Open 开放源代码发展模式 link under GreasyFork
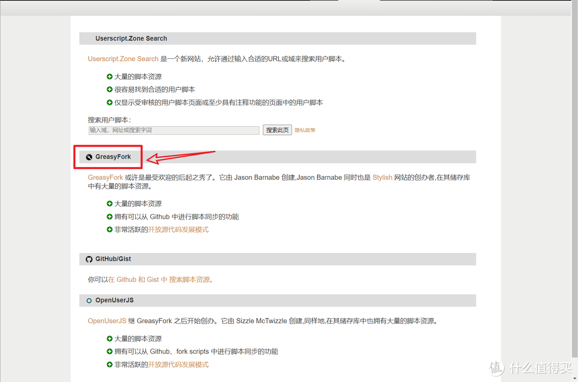 pyautogui.click(x=178, y=230)
